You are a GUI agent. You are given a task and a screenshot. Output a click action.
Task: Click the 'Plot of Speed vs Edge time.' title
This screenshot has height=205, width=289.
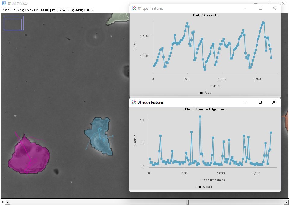click(x=205, y=109)
